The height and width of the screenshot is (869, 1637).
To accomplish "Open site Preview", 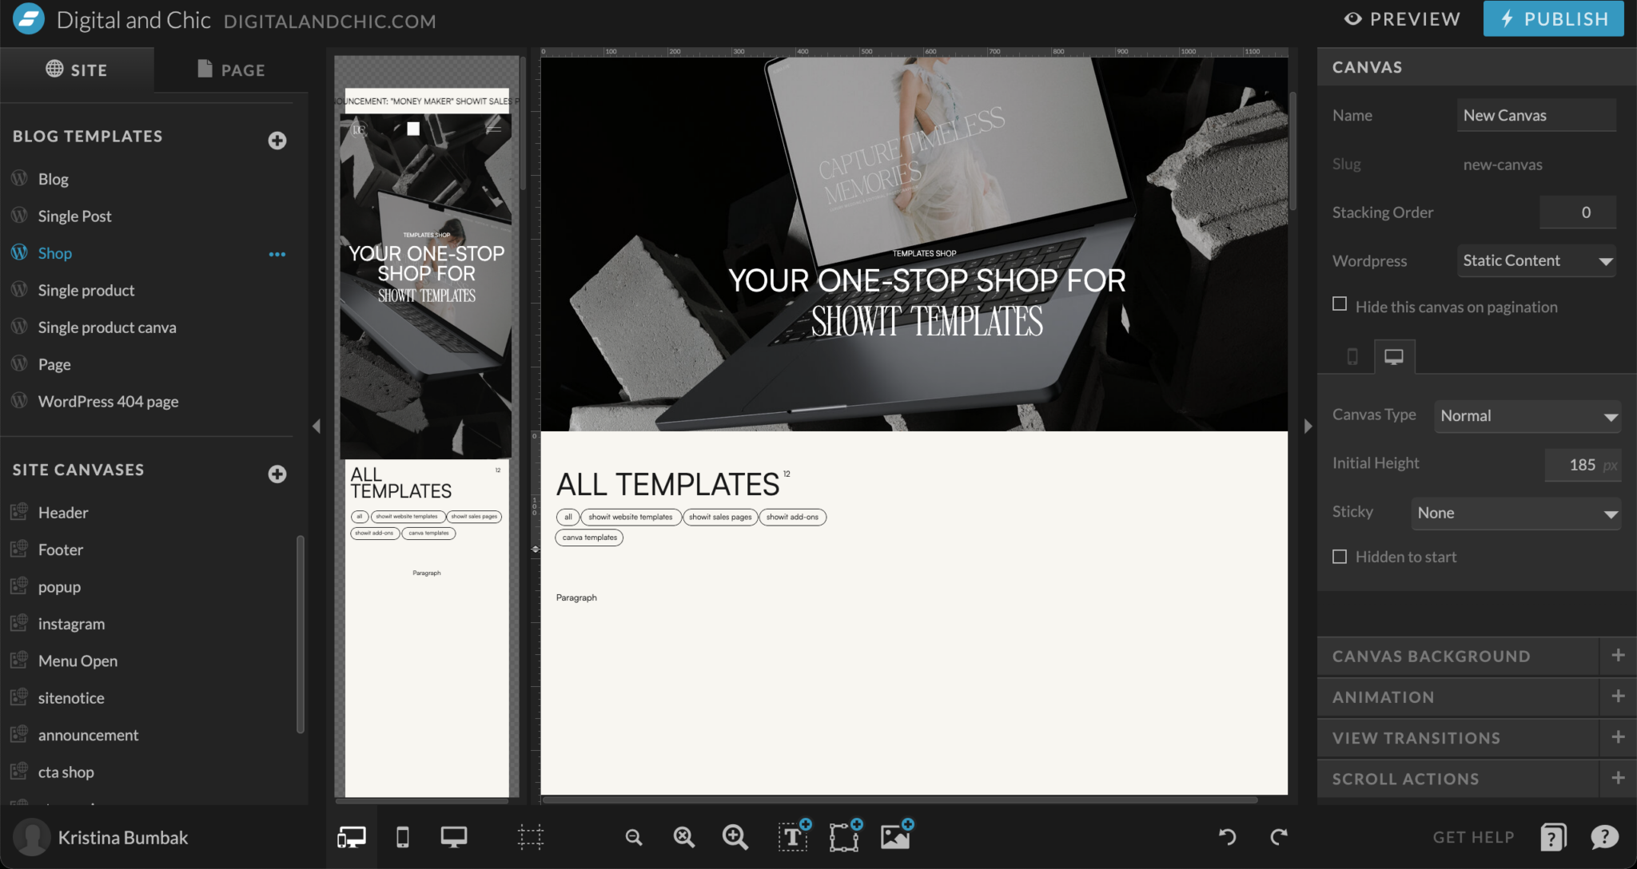I will 1401,18.
